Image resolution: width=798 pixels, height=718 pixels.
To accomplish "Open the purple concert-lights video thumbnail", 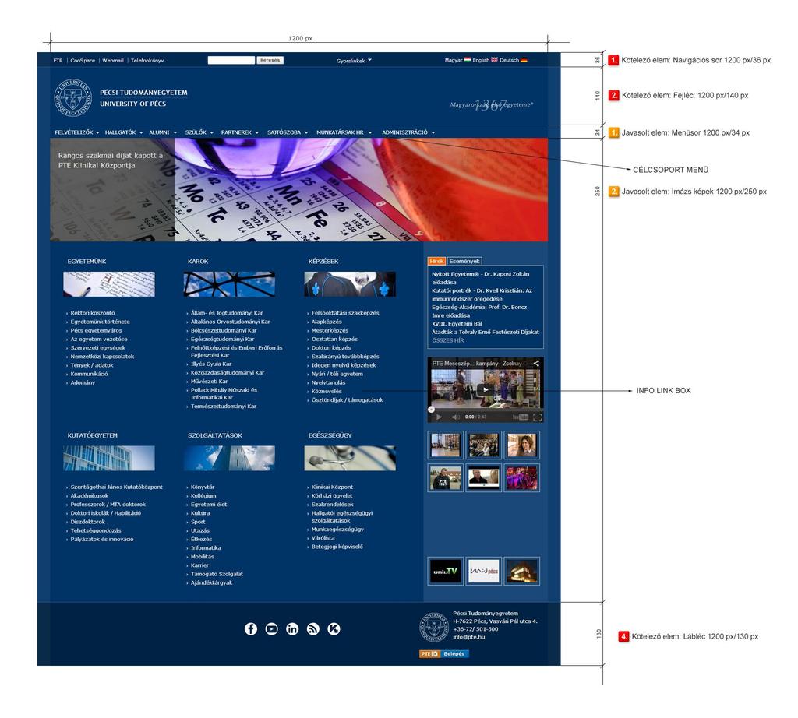I will [x=521, y=478].
